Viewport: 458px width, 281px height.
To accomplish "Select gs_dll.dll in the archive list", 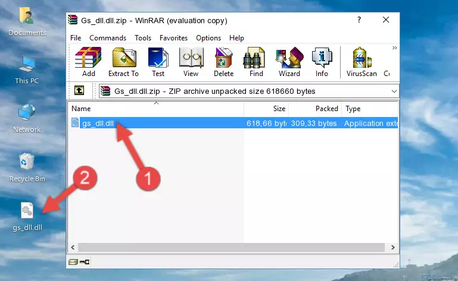I will point(98,124).
